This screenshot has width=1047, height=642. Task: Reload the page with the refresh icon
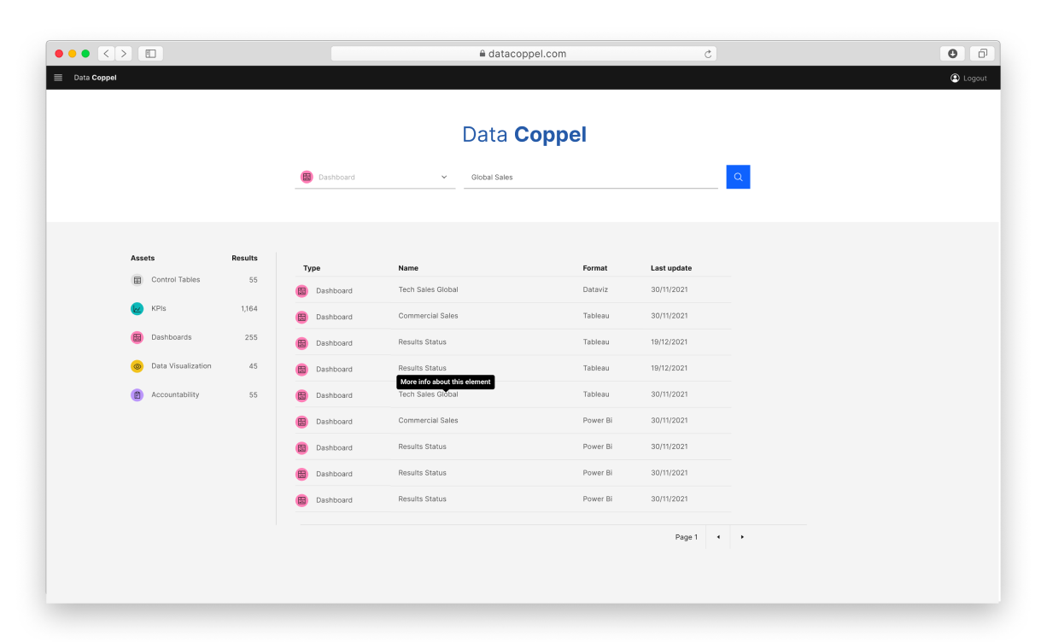click(707, 54)
